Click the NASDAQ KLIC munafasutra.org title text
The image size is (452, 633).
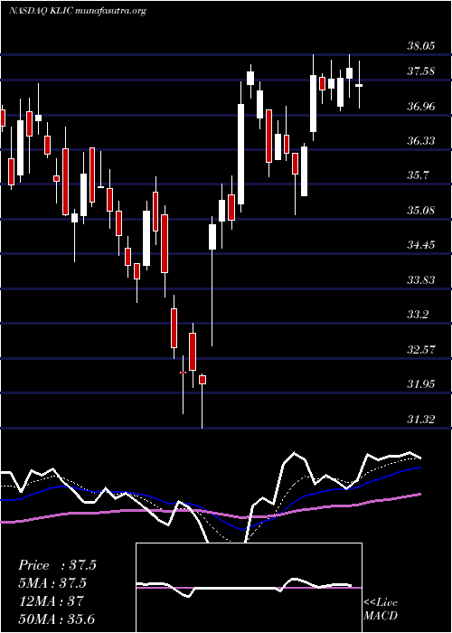[78, 11]
